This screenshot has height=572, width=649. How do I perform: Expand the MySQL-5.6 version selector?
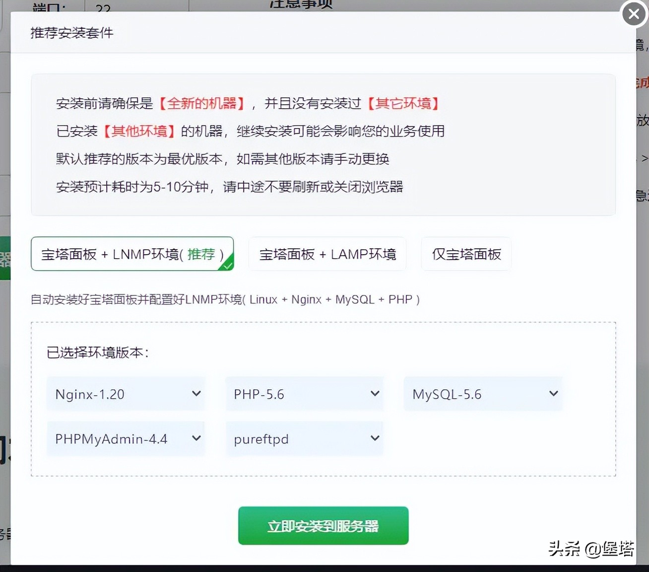click(x=482, y=393)
